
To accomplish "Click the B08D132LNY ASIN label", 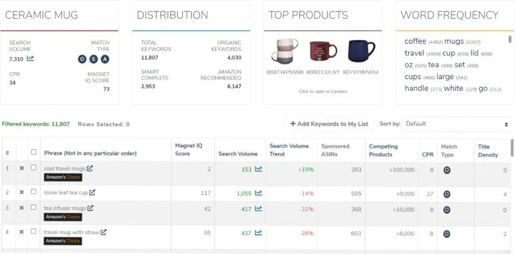I will [323, 72].
